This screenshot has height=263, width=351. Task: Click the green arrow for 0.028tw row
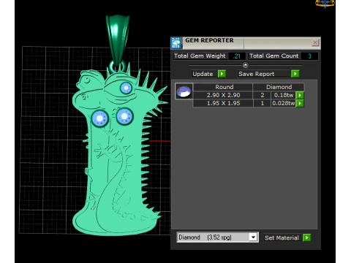(300, 104)
